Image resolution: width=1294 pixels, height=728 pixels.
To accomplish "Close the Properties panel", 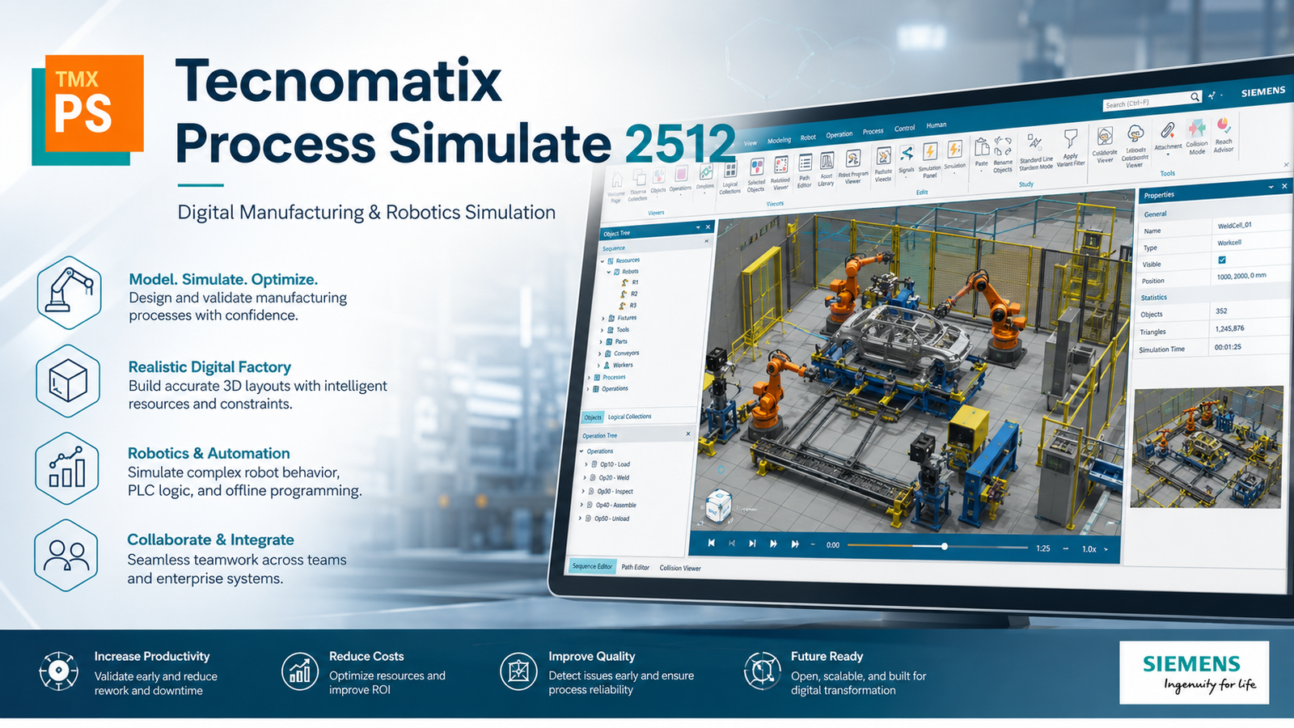I will pyautogui.click(x=1284, y=186).
